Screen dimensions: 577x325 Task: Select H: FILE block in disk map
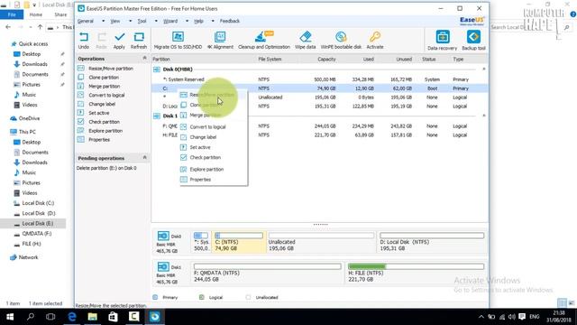click(x=416, y=273)
